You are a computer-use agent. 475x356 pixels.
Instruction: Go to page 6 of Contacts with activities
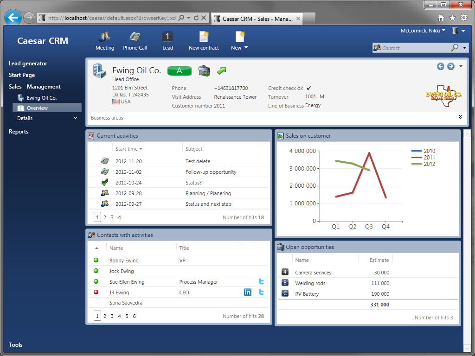tap(134, 316)
